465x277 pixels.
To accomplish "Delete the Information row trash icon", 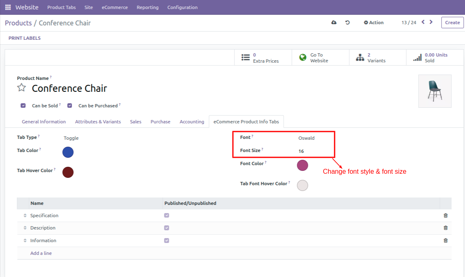I will [445, 241].
